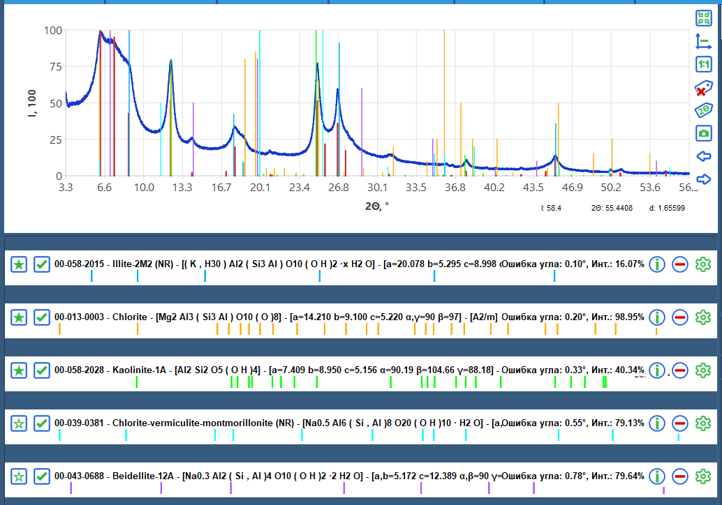
Task: Click the right arrow chart icon
Action: (703, 179)
